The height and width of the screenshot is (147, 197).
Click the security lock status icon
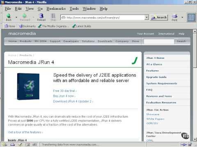(190, 145)
